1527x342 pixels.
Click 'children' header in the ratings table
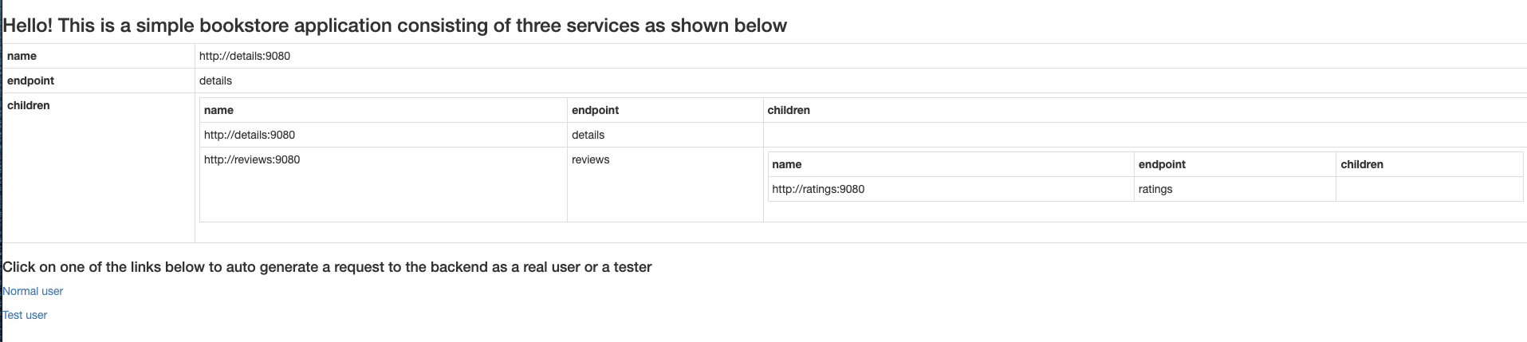click(1429, 164)
